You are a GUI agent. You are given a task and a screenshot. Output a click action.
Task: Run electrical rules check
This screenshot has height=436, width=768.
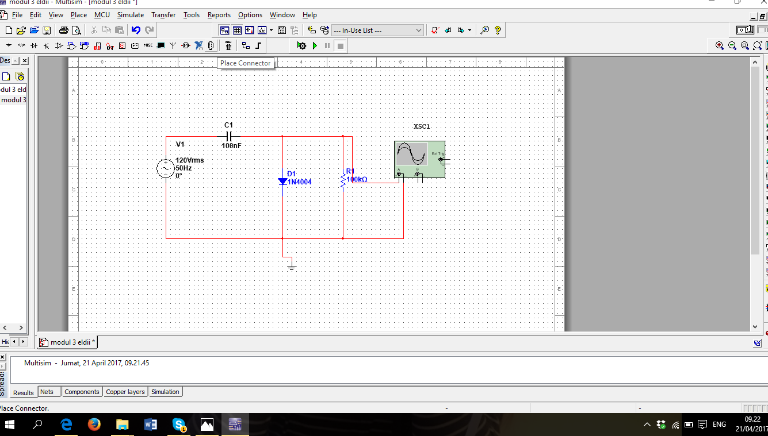click(x=435, y=30)
